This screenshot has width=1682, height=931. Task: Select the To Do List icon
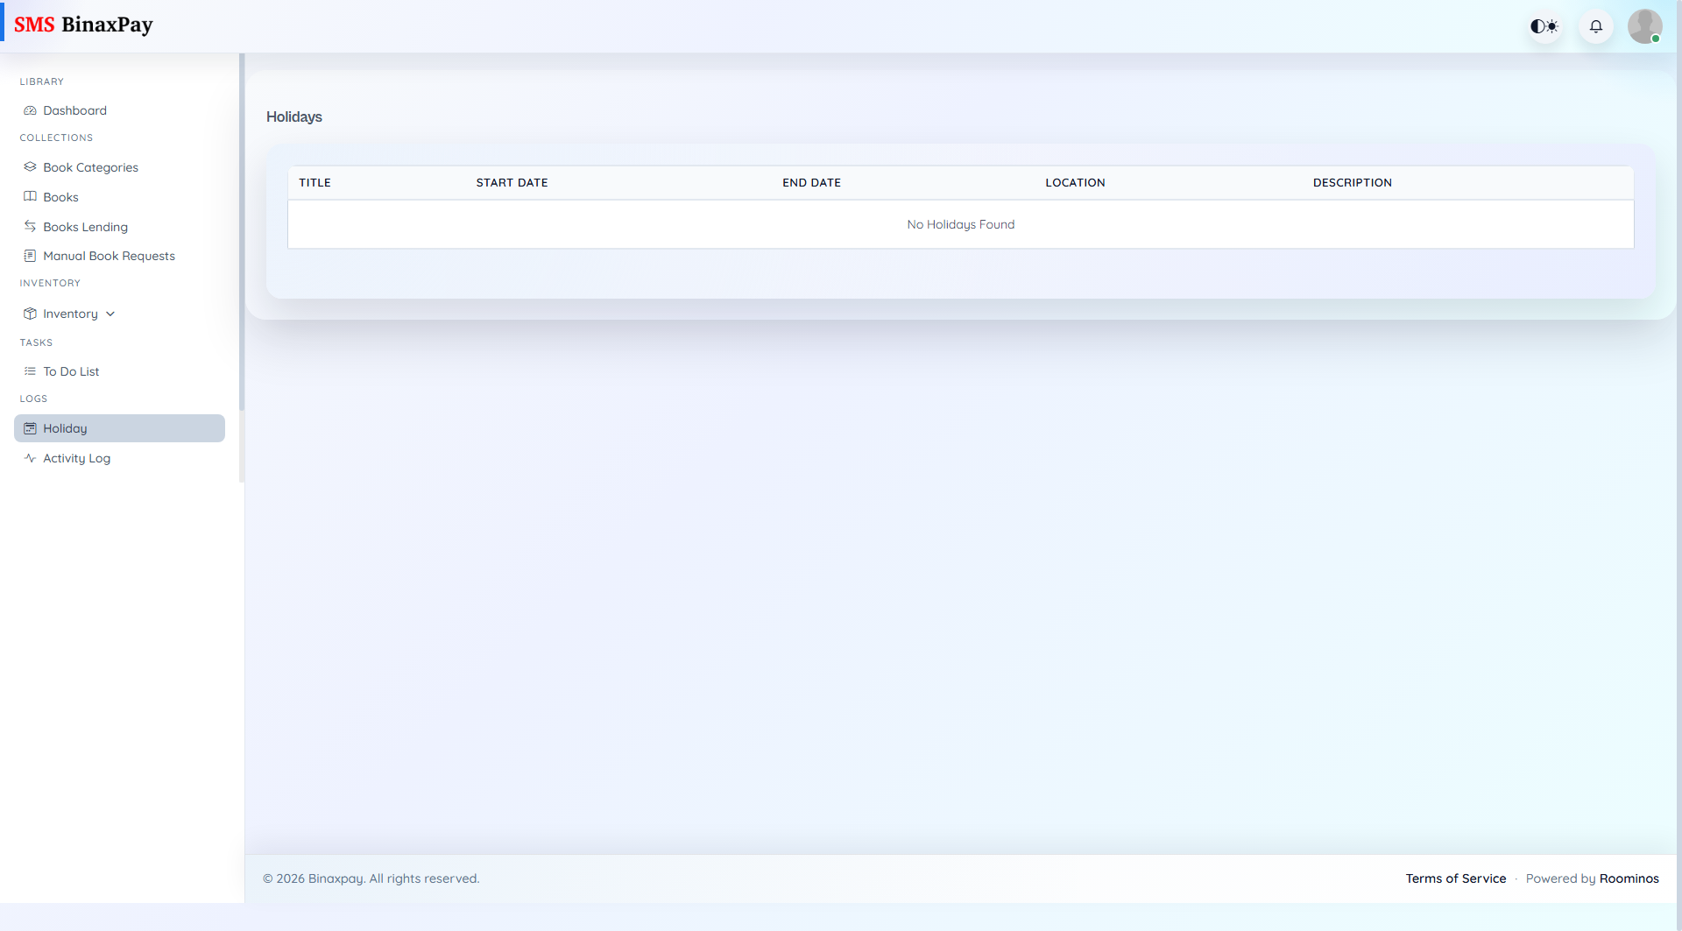(x=29, y=370)
